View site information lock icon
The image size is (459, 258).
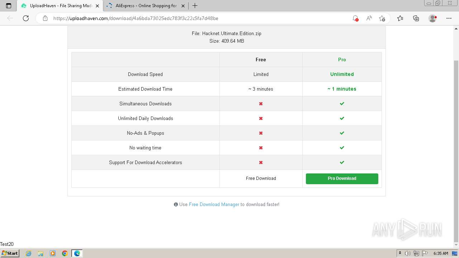[x=45, y=18]
